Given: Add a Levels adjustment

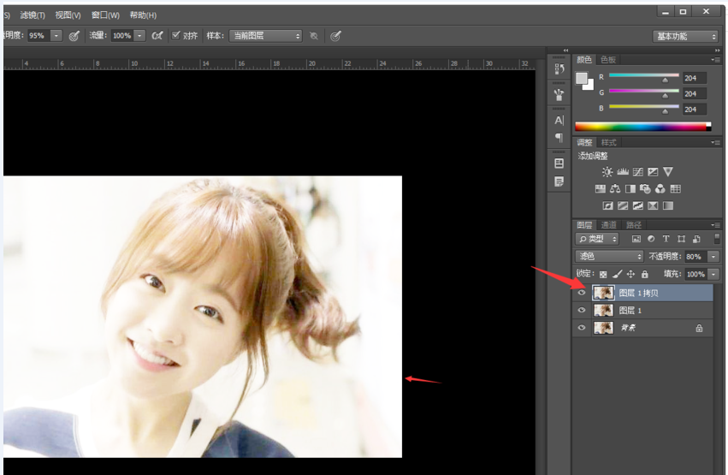Looking at the screenshot, I should click(x=622, y=172).
